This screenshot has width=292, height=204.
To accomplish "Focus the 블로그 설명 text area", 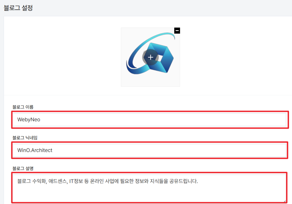I will tap(149, 188).
